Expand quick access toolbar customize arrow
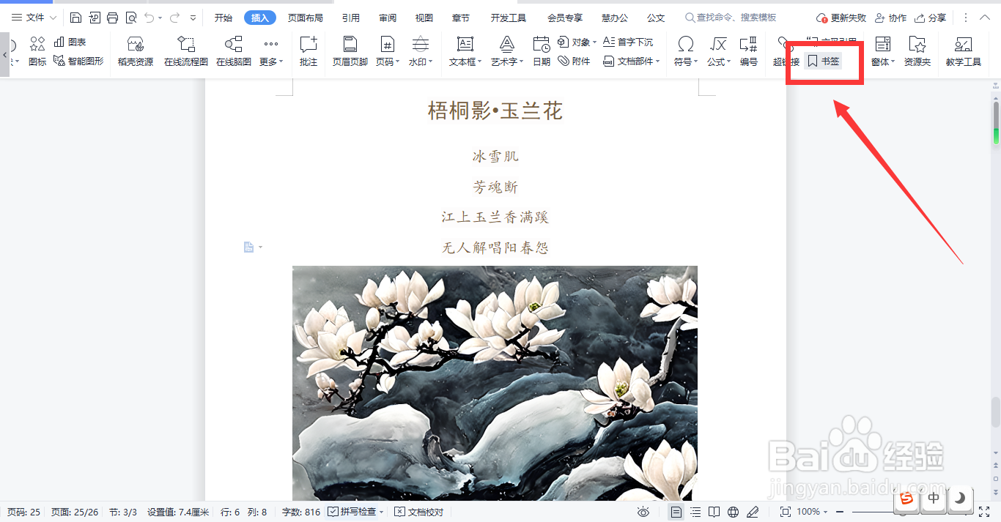 click(193, 18)
